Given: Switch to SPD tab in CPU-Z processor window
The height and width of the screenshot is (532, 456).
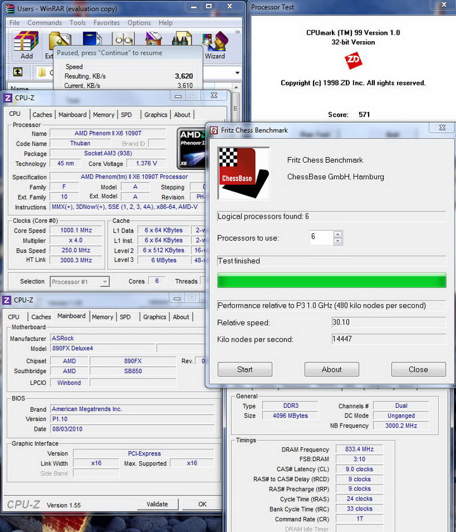Looking at the screenshot, I should pyautogui.click(x=126, y=115).
